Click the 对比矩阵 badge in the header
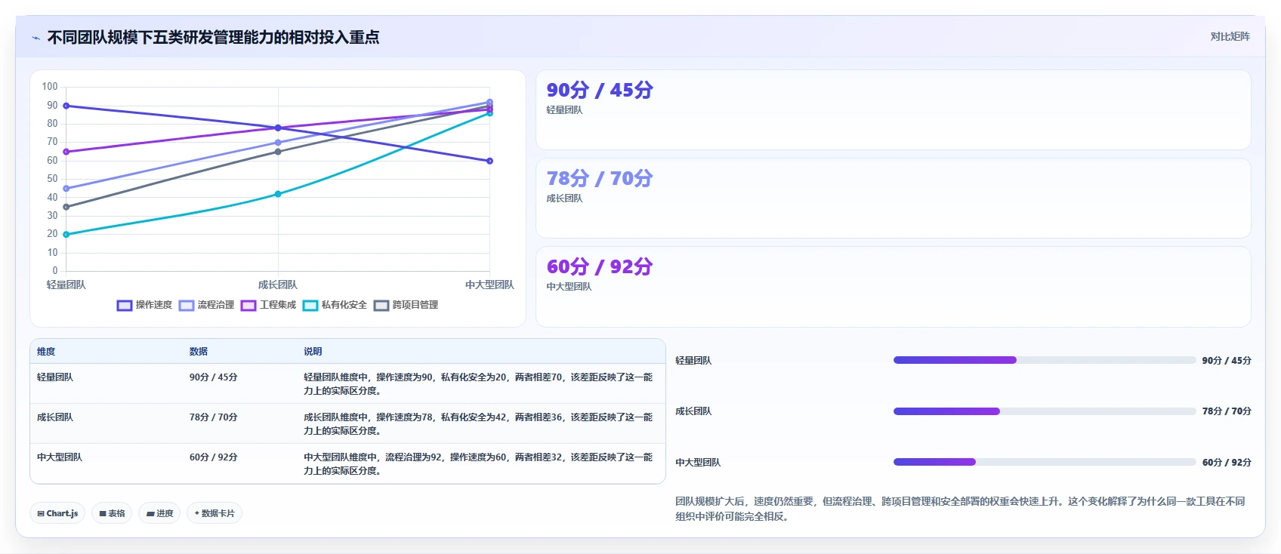1281x554 pixels. tap(1230, 36)
